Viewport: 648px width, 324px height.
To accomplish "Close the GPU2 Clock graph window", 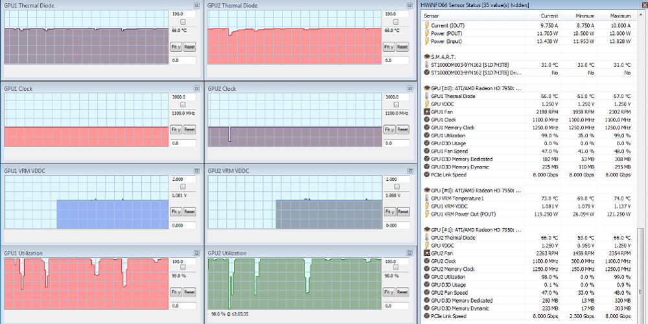I will click(x=410, y=88).
